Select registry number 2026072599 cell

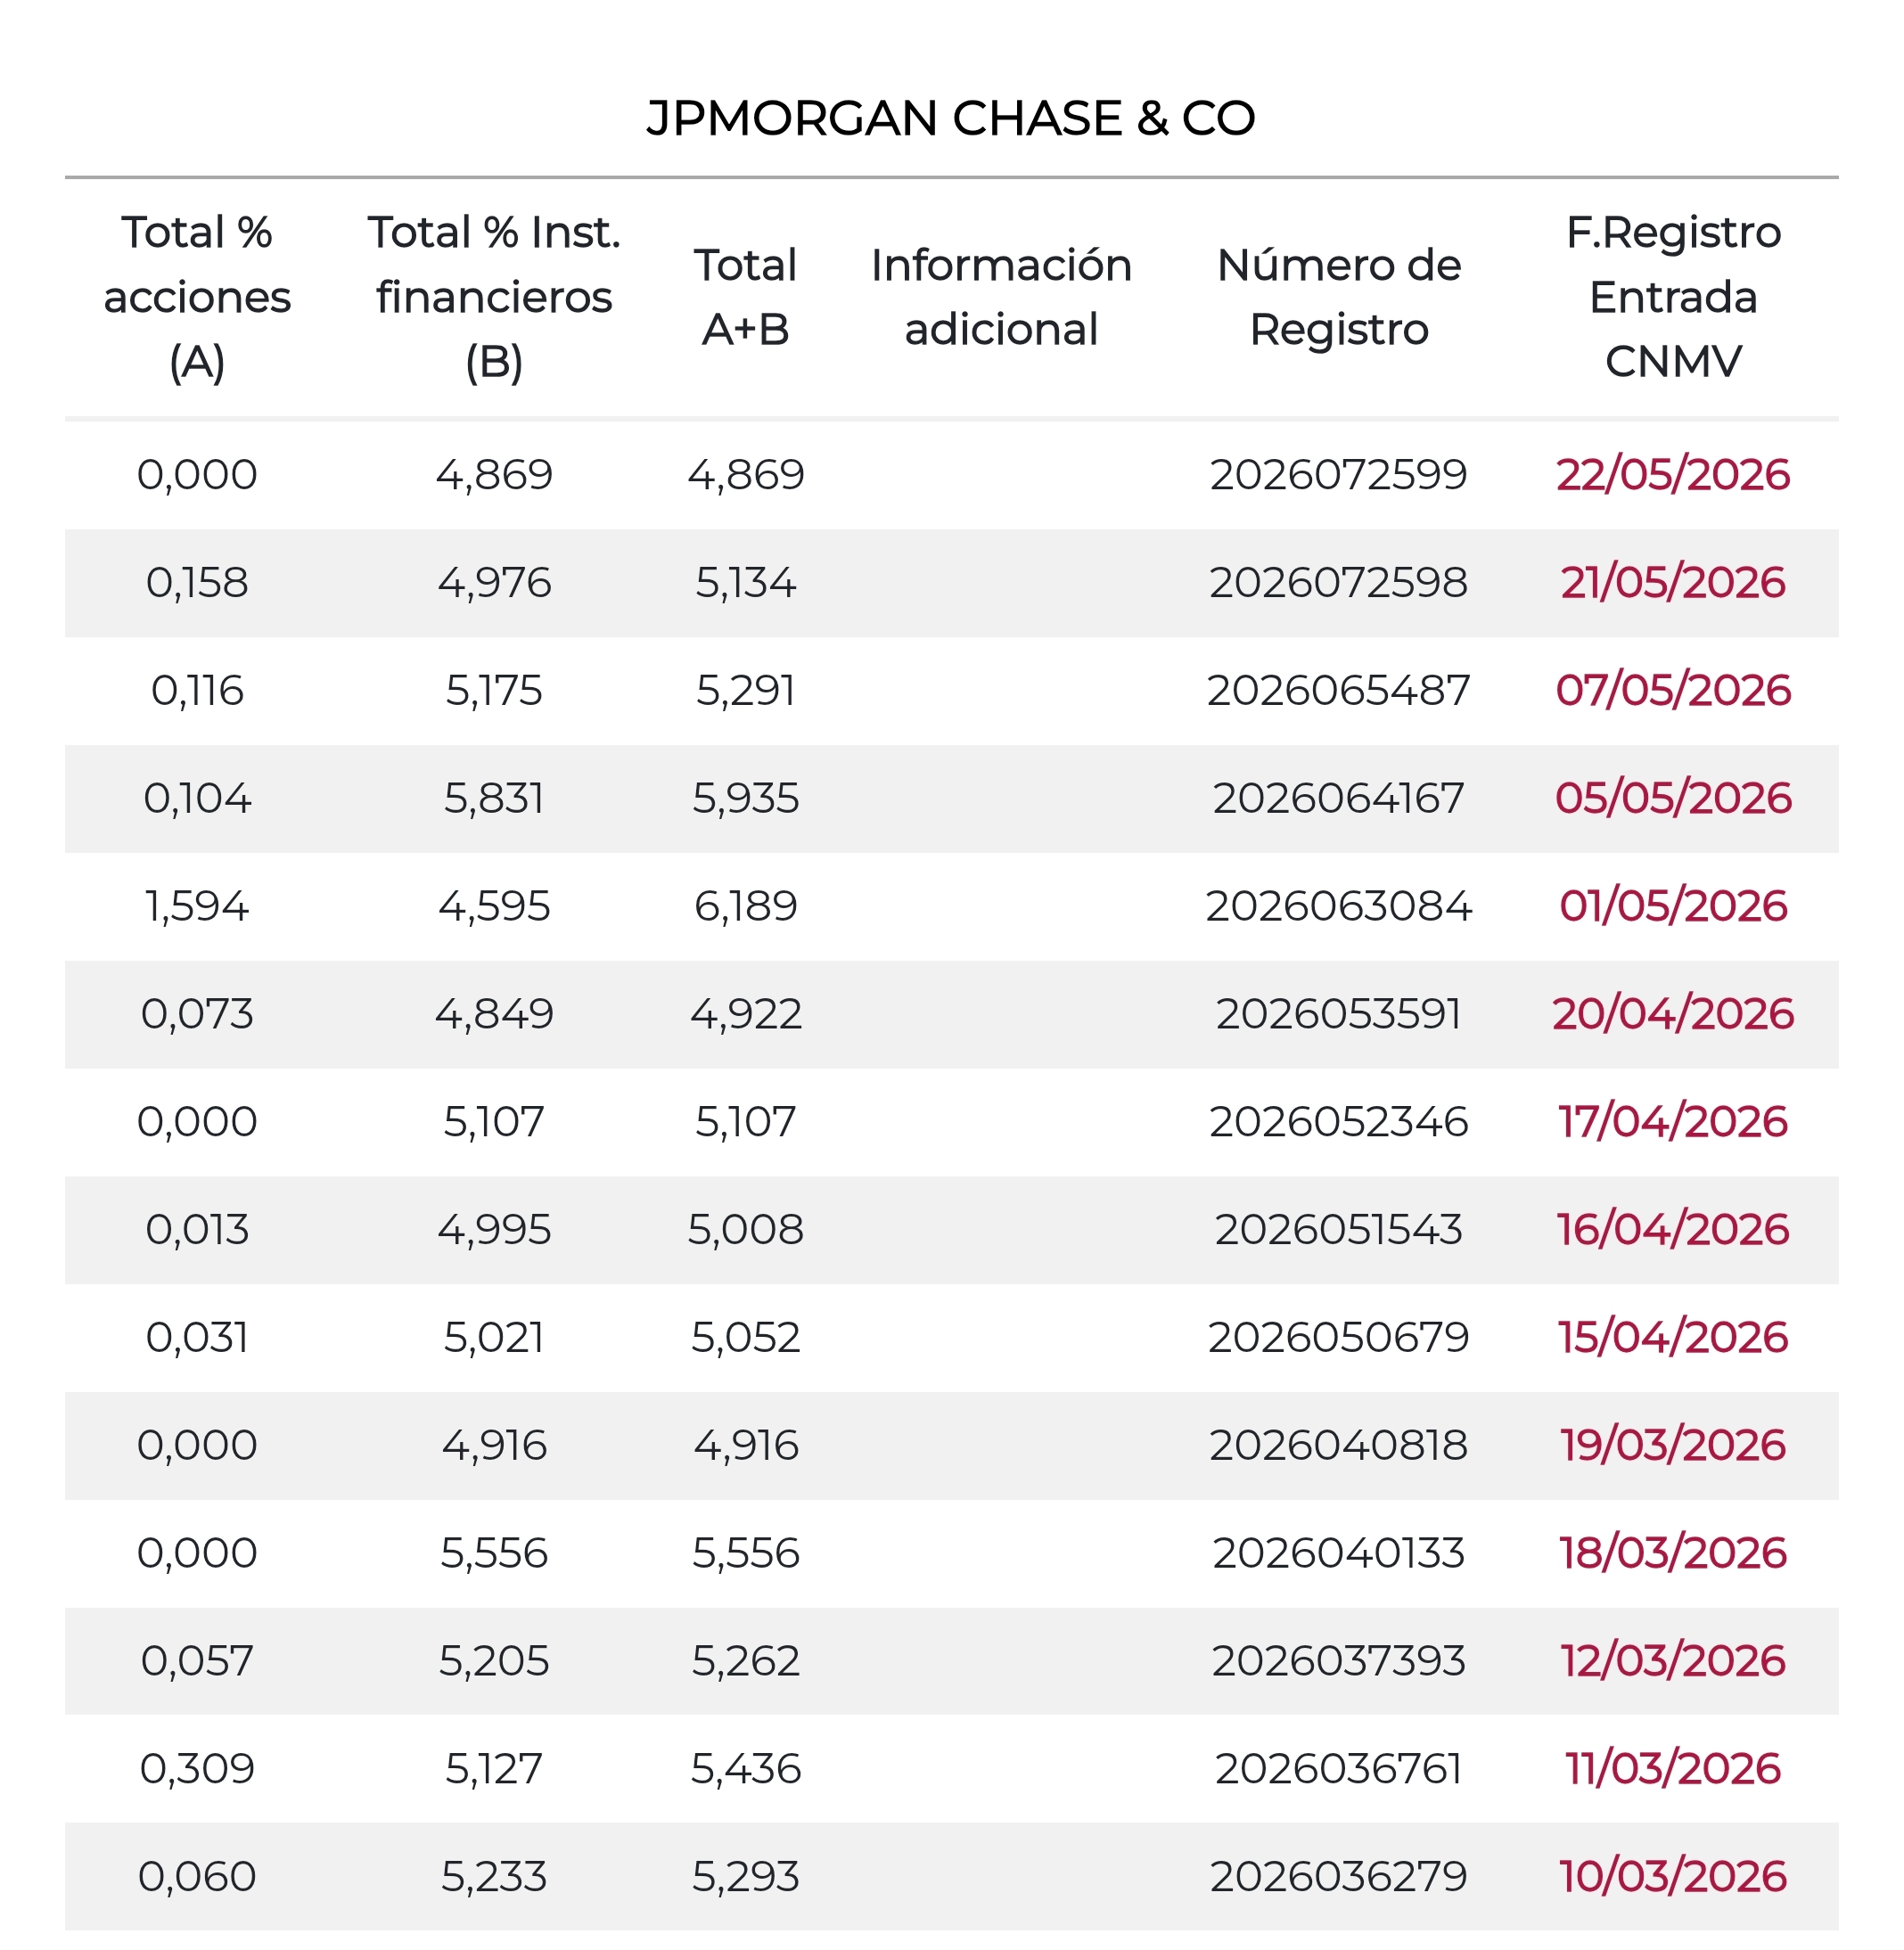(x=1339, y=474)
